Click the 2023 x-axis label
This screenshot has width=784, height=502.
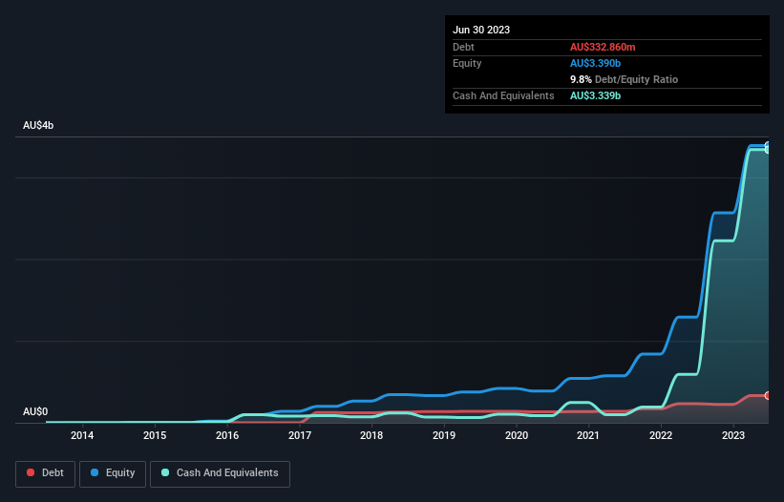click(x=733, y=435)
